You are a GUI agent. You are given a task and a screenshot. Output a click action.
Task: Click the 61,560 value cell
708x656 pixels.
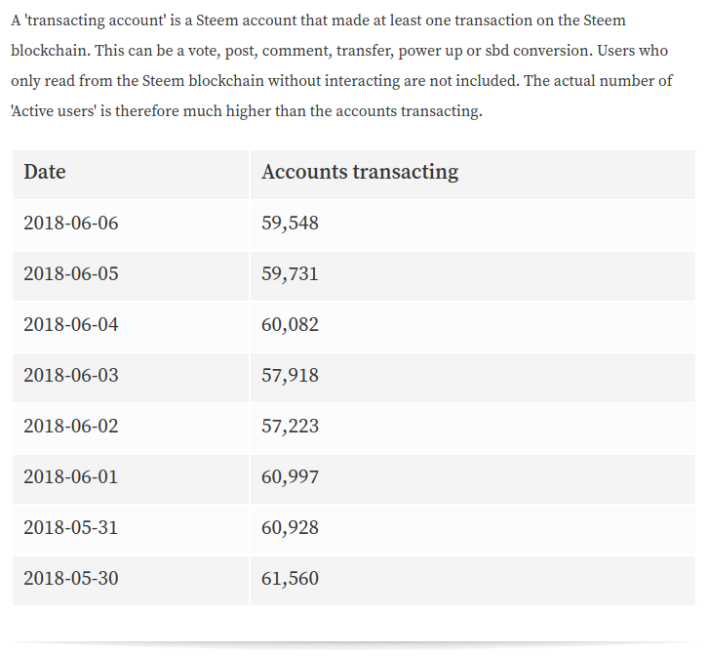(473, 581)
